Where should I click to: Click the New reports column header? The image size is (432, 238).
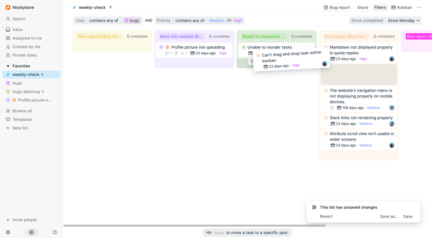click(x=99, y=36)
